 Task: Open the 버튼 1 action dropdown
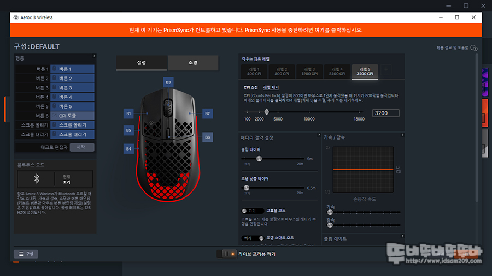[x=72, y=69]
